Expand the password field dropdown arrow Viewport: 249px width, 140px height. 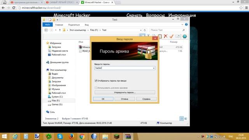pyautogui.click(x=154, y=68)
